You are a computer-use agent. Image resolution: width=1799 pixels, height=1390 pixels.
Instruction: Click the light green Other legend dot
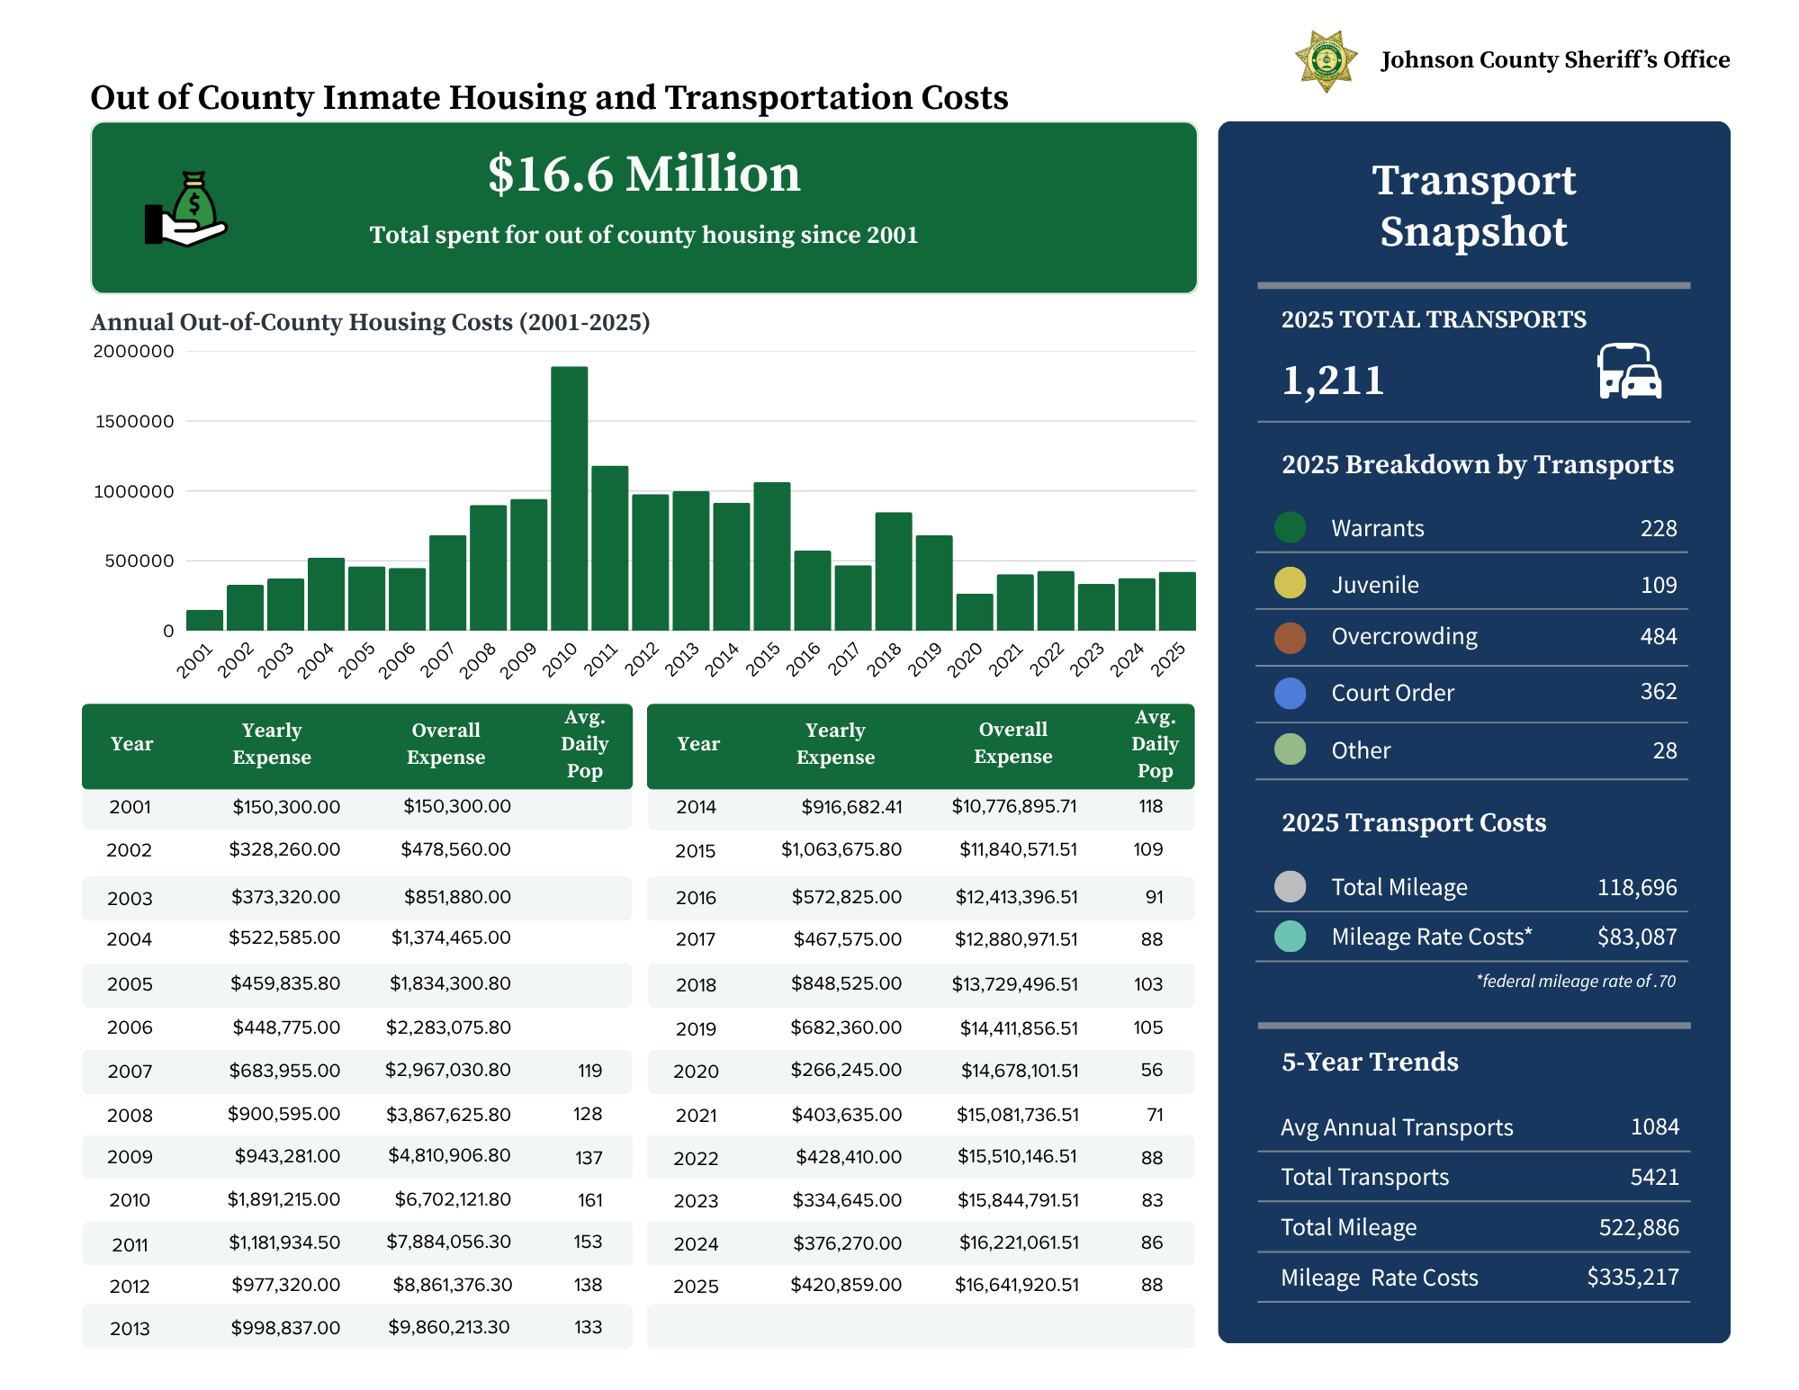click(1291, 749)
